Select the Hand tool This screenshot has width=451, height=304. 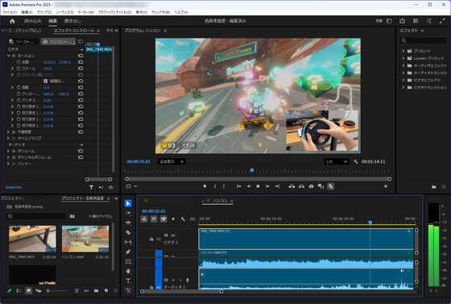point(128,271)
